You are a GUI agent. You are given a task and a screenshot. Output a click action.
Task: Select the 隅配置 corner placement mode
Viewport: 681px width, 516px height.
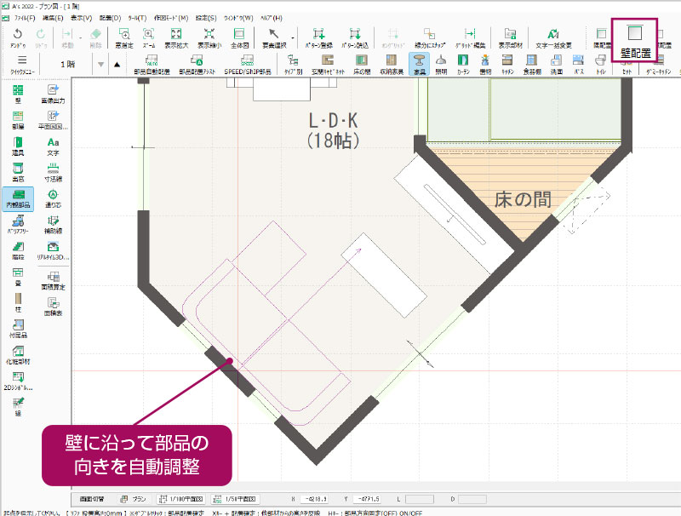602,37
